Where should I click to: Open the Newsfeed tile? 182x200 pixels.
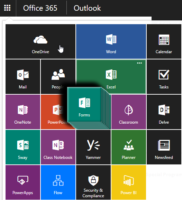coord(164,147)
